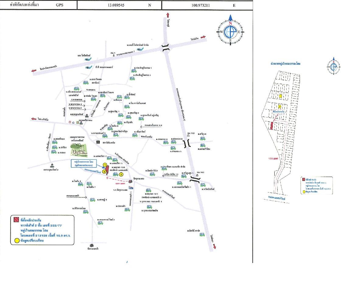359x284 pixels.
Task: Click the top highway interchange bridge symbol
Action: coord(165,48)
